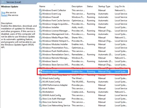The width and height of the screenshot is (147, 108).
Task: Click the gear icon for Windows Font Cache Service
Action: click(40, 20)
